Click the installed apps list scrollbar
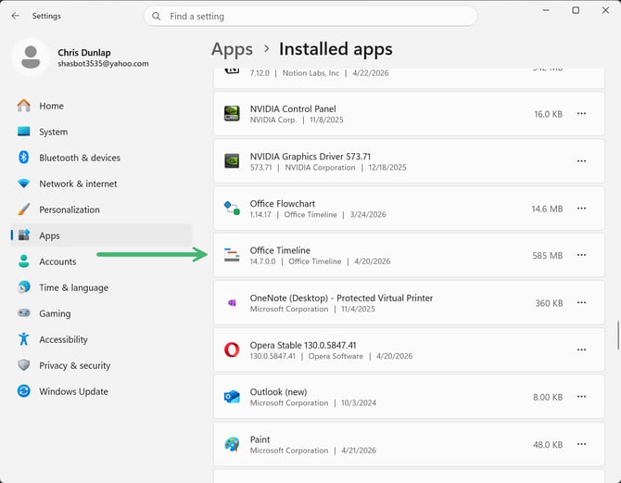This screenshot has width=621, height=483. [618, 334]
